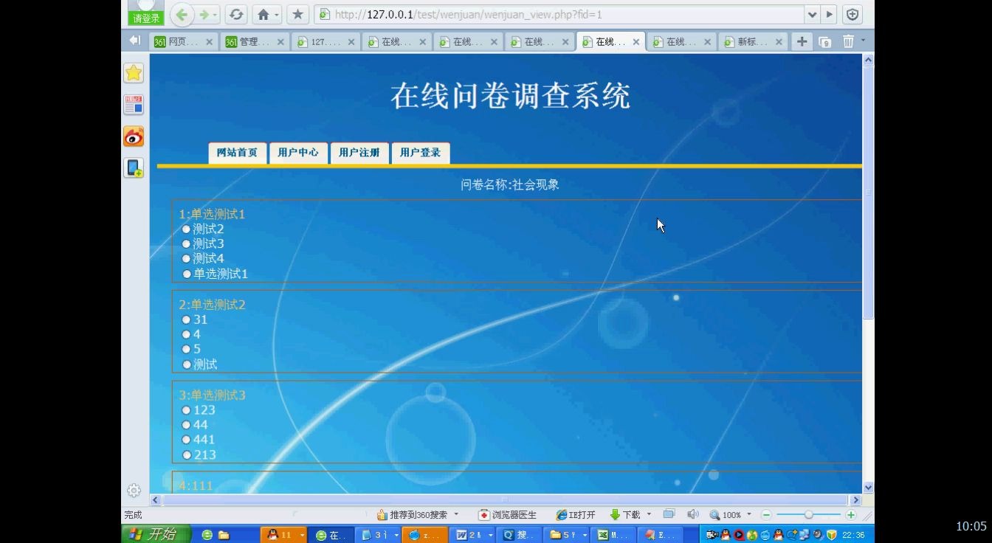Open the 推荐到360搜索 dropdown arrow

(x=456, y=514)
